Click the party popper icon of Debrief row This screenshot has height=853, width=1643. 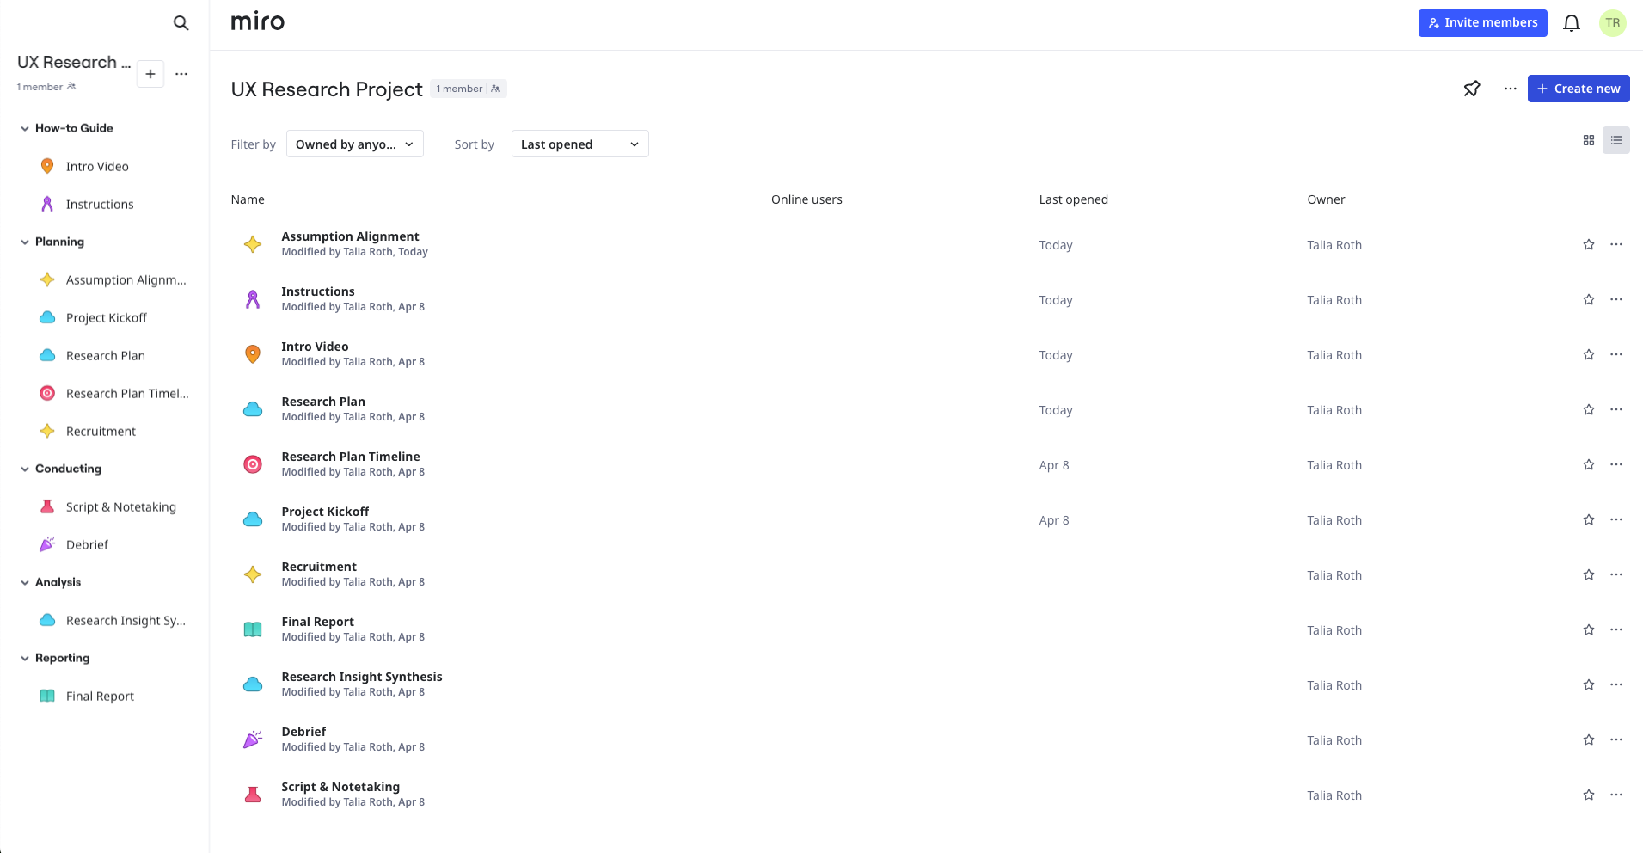tap(253, 739)
